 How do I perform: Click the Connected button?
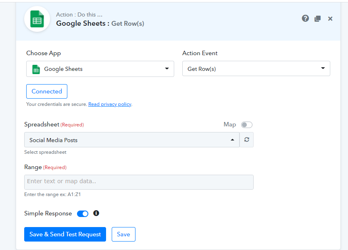47,91
